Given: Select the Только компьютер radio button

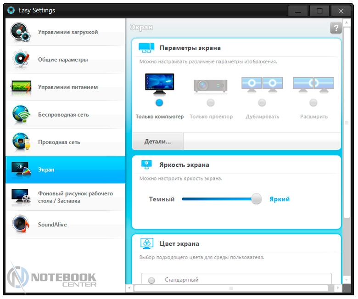Looking at the screenshot, I should pyautogui.click(x=159, y=102).
